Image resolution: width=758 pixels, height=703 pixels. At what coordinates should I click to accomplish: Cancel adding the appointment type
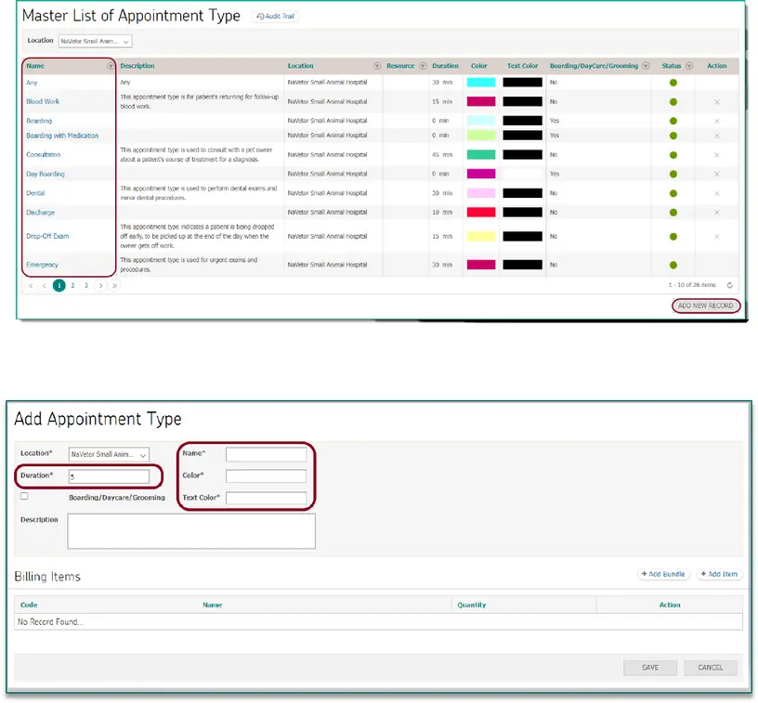pyautogui.click(x=710, y=667)
